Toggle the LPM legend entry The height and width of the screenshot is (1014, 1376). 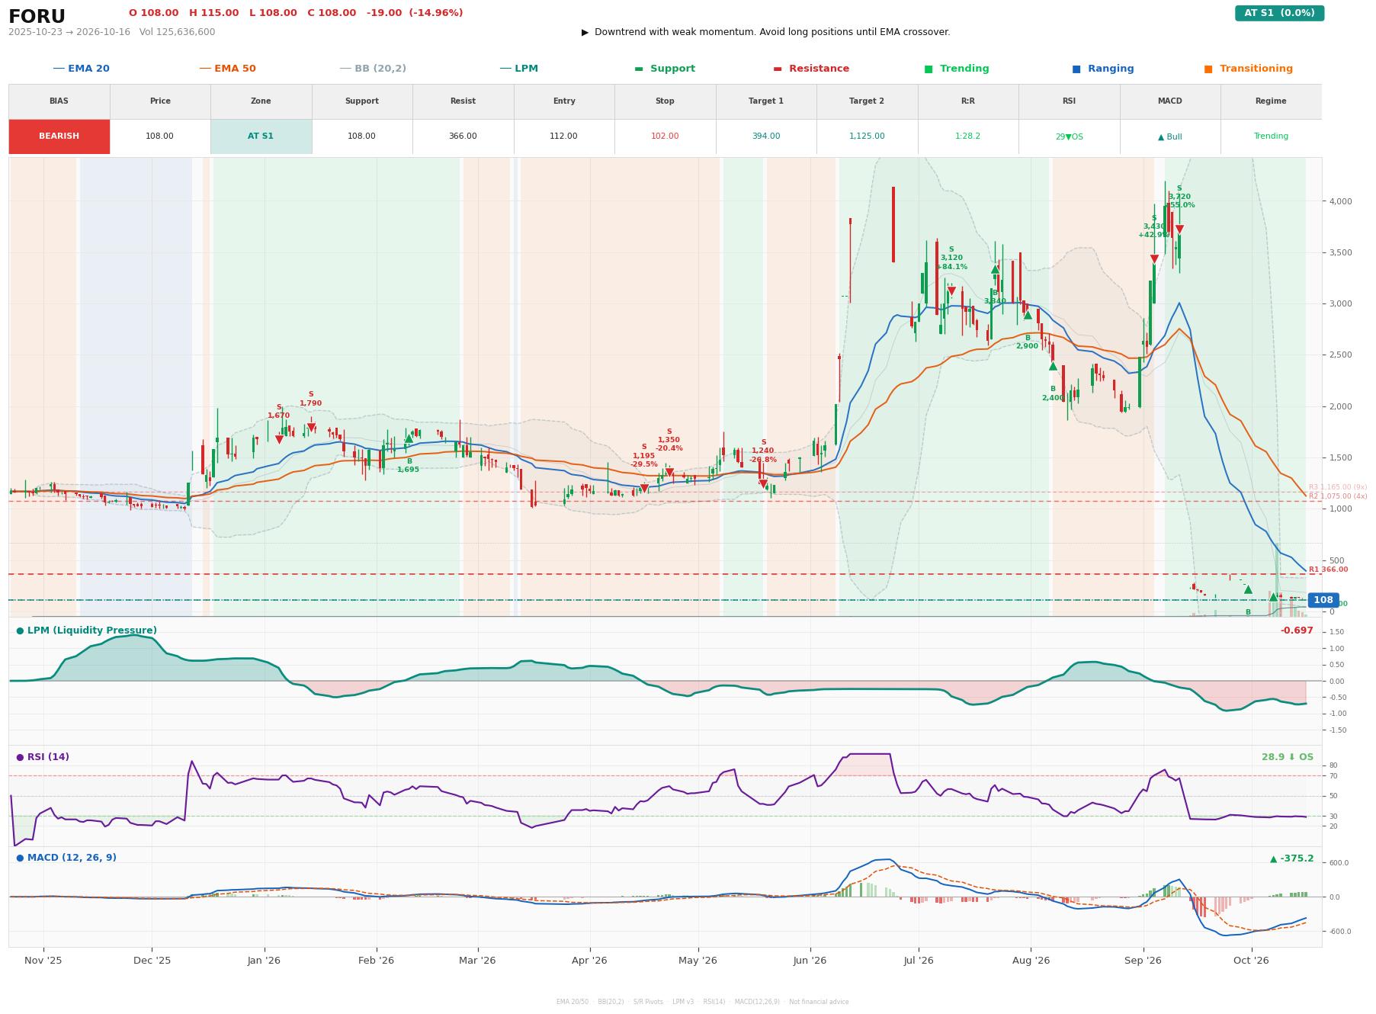click(x=519, y=69)
